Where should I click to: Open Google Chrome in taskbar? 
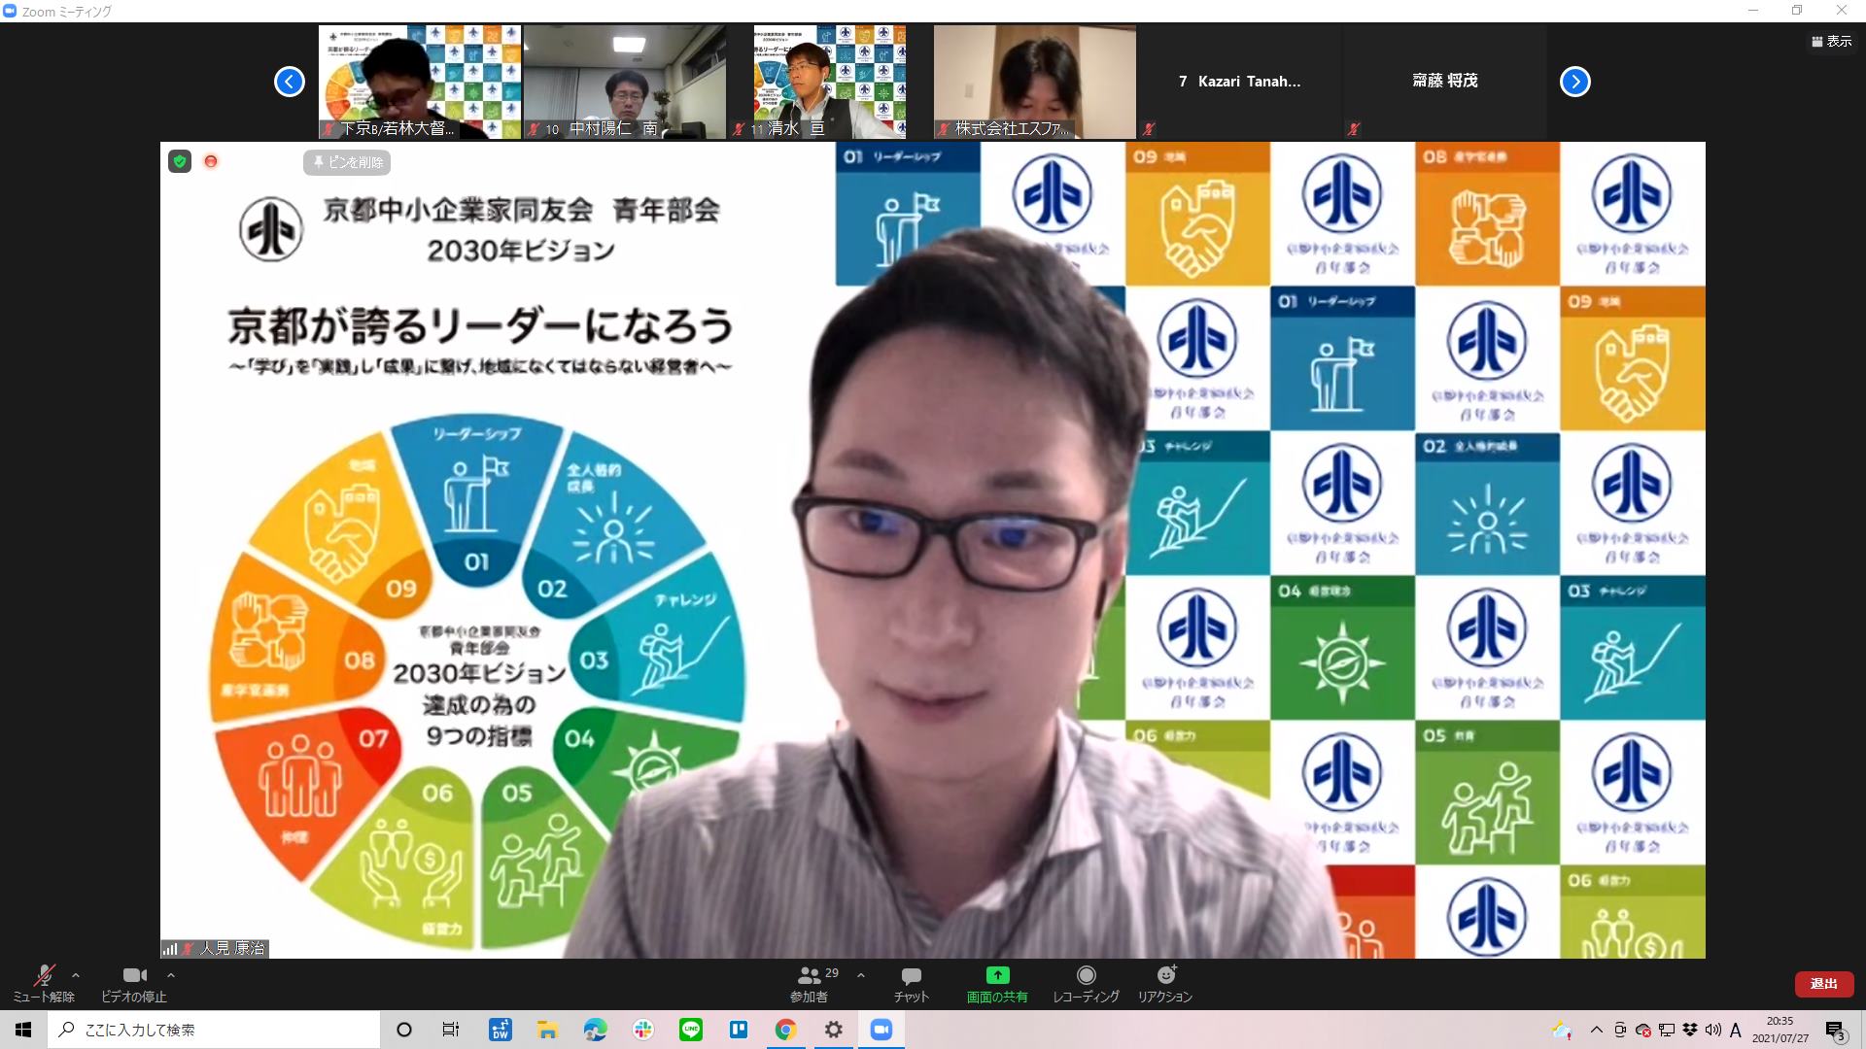click(x=785, y=1030)
